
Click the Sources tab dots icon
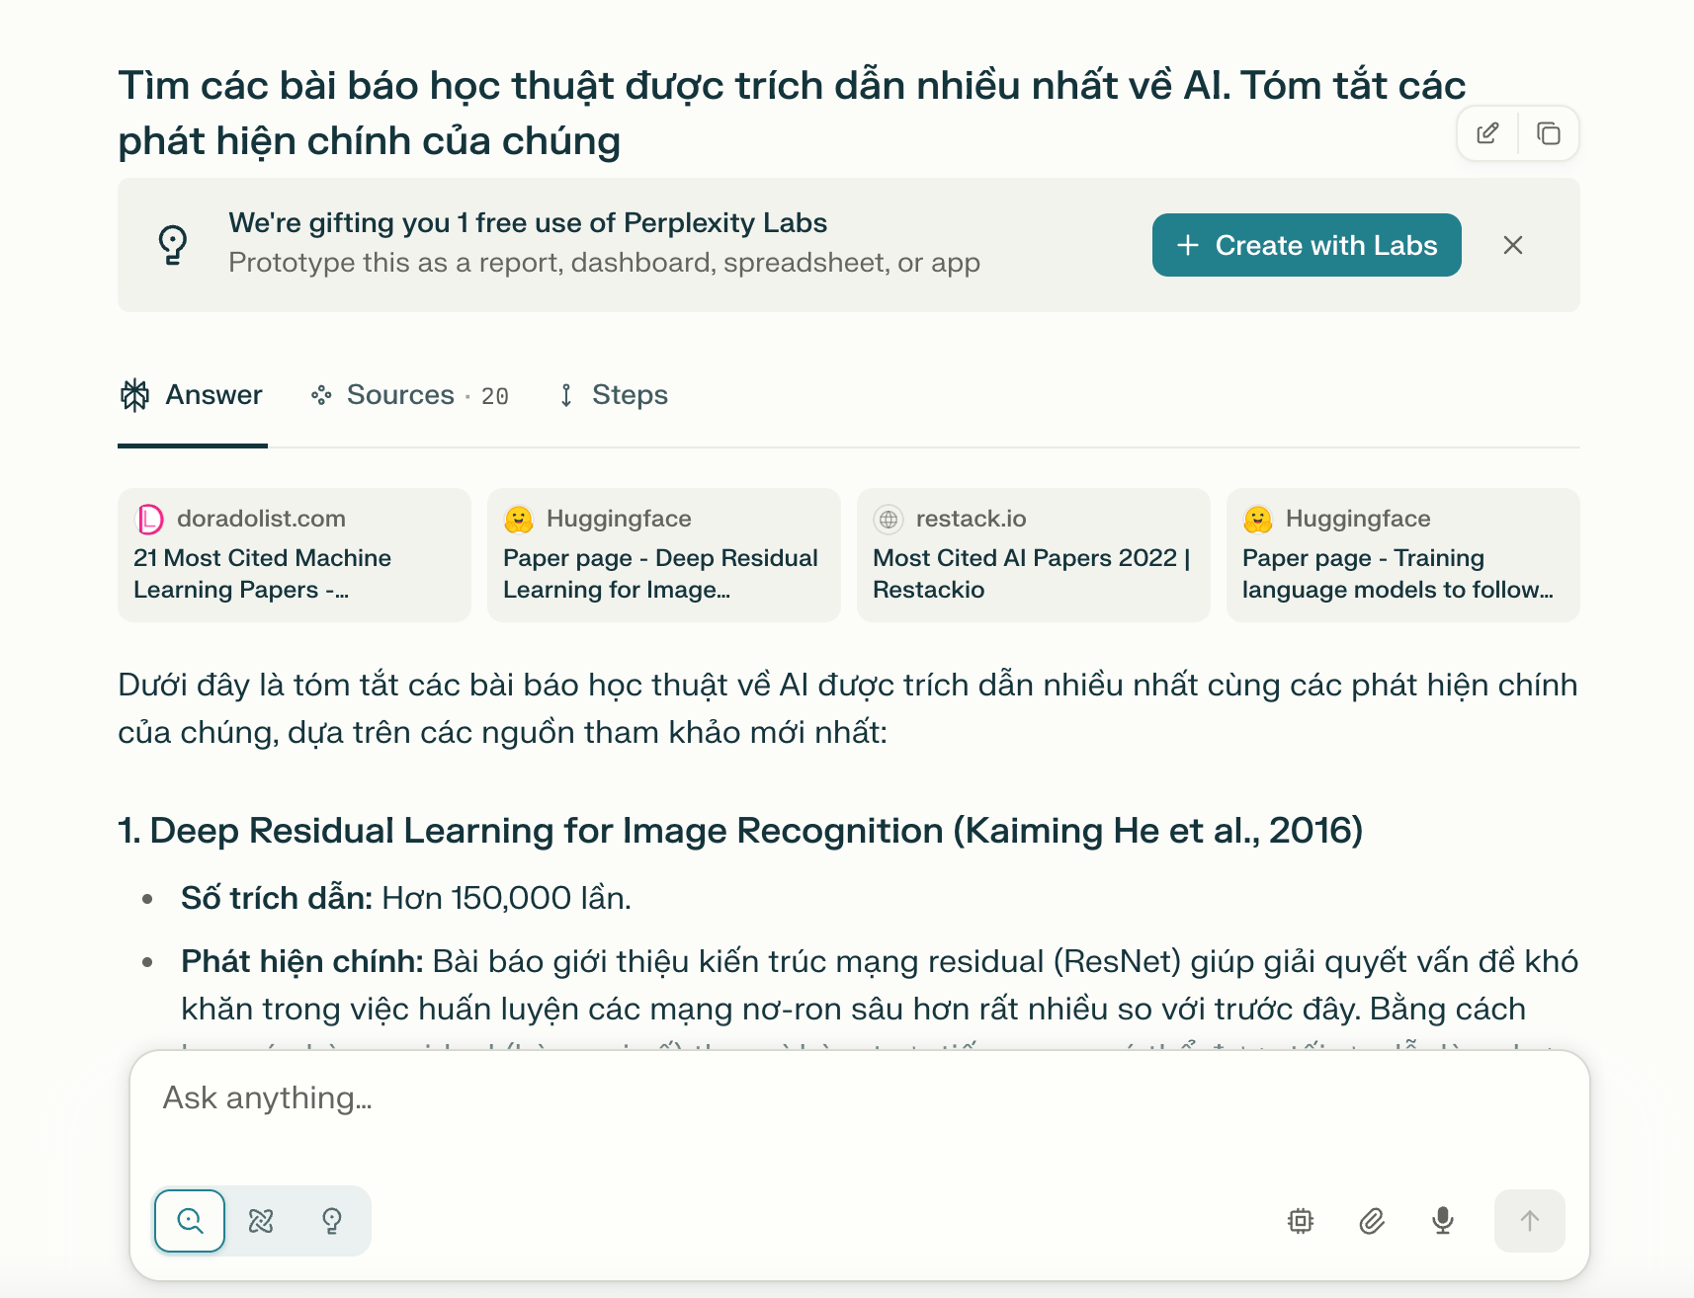(x=321, y=395)
